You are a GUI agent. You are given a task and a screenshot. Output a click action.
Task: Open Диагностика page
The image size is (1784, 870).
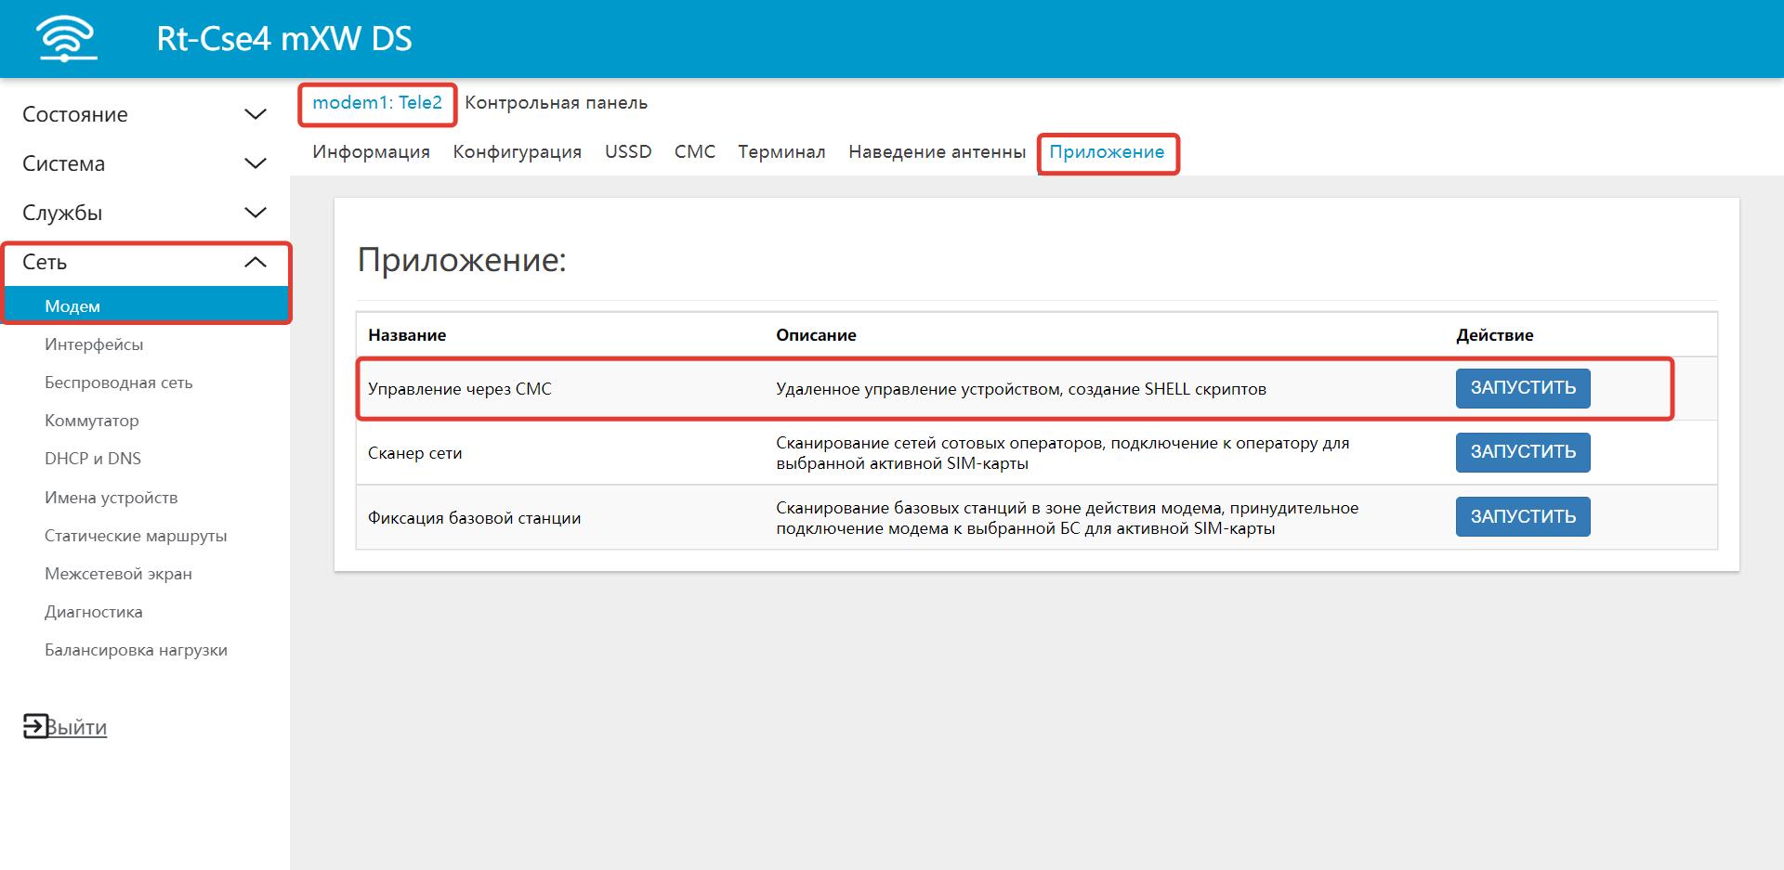click(94, 612)
